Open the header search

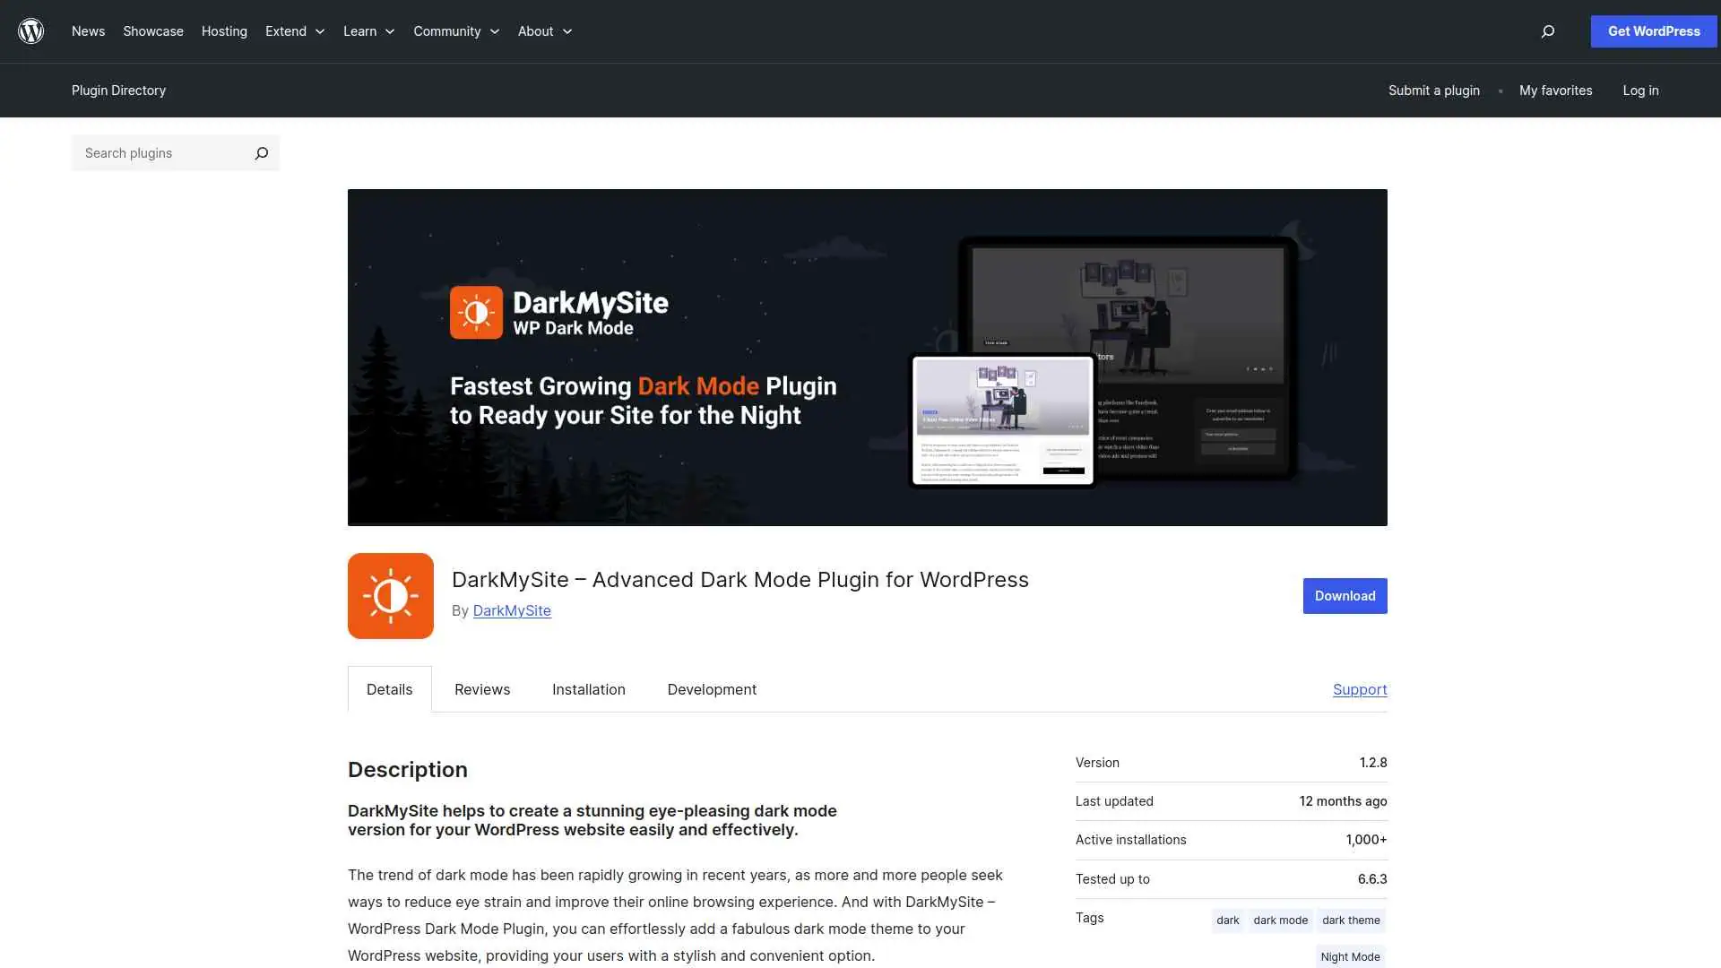point(1547,31)
